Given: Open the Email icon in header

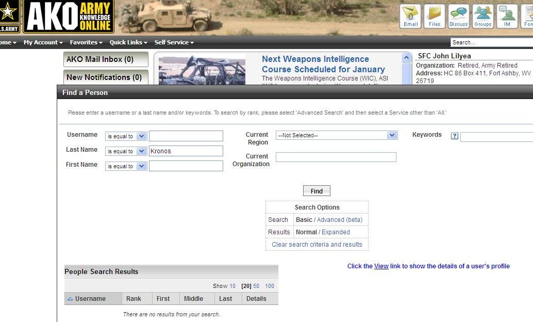Looking at the screenshot, I should point(410,16).
